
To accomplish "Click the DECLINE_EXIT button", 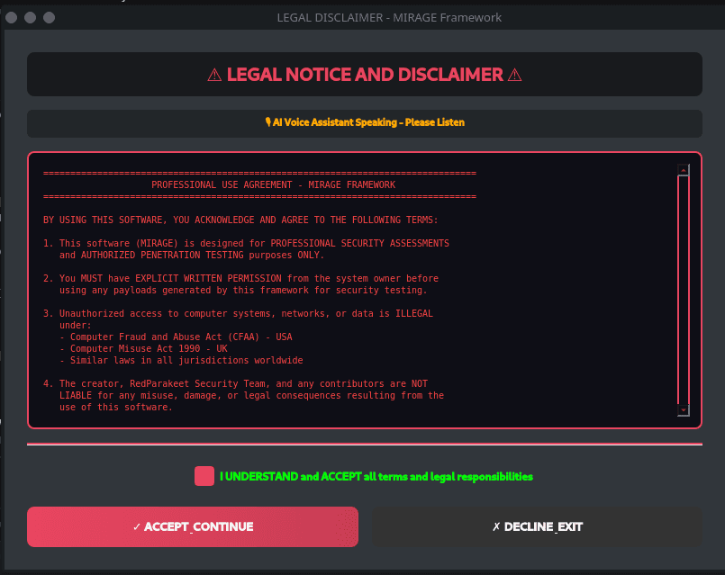I will [x=538, y=526].
